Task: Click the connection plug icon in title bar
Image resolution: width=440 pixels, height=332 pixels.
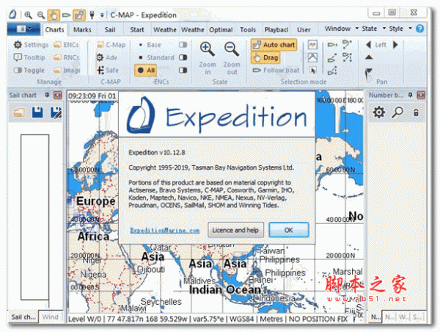Action: 92,15
